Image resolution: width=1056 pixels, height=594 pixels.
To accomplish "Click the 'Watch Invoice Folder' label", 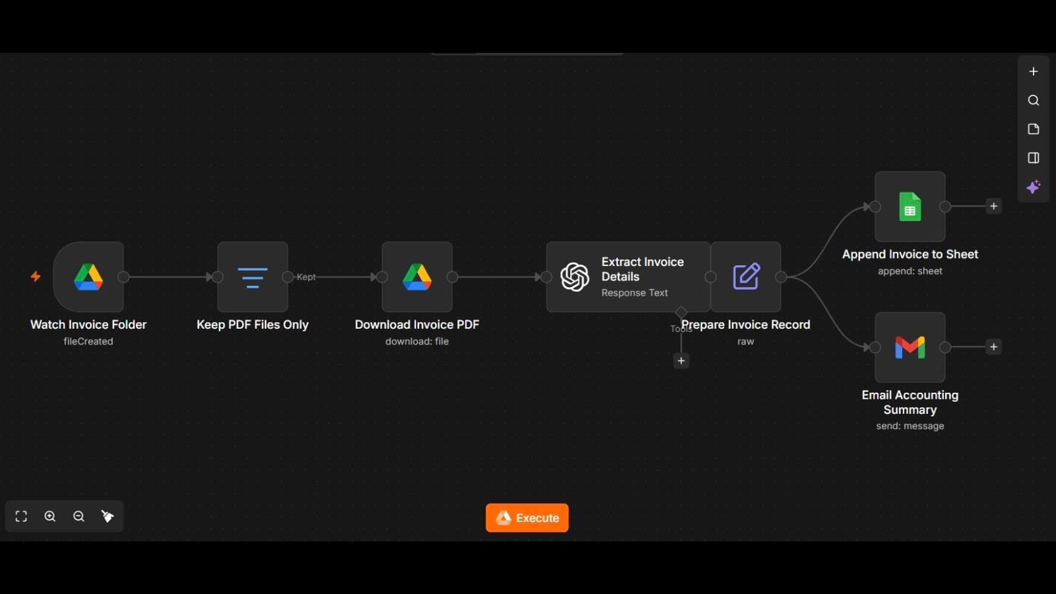I will coord(88,325).
